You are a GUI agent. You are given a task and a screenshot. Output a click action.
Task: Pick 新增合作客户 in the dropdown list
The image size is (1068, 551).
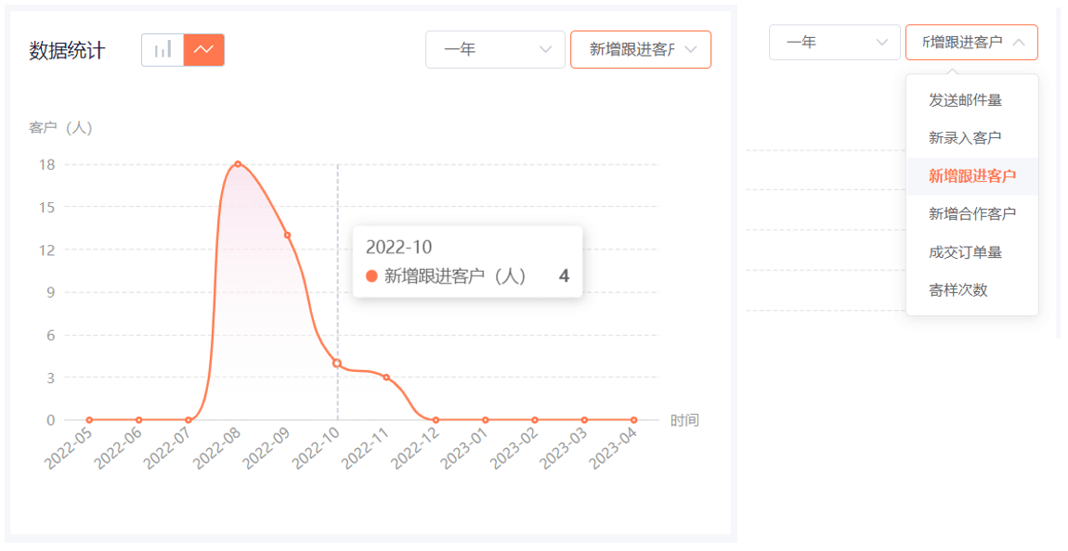(971, 214)
